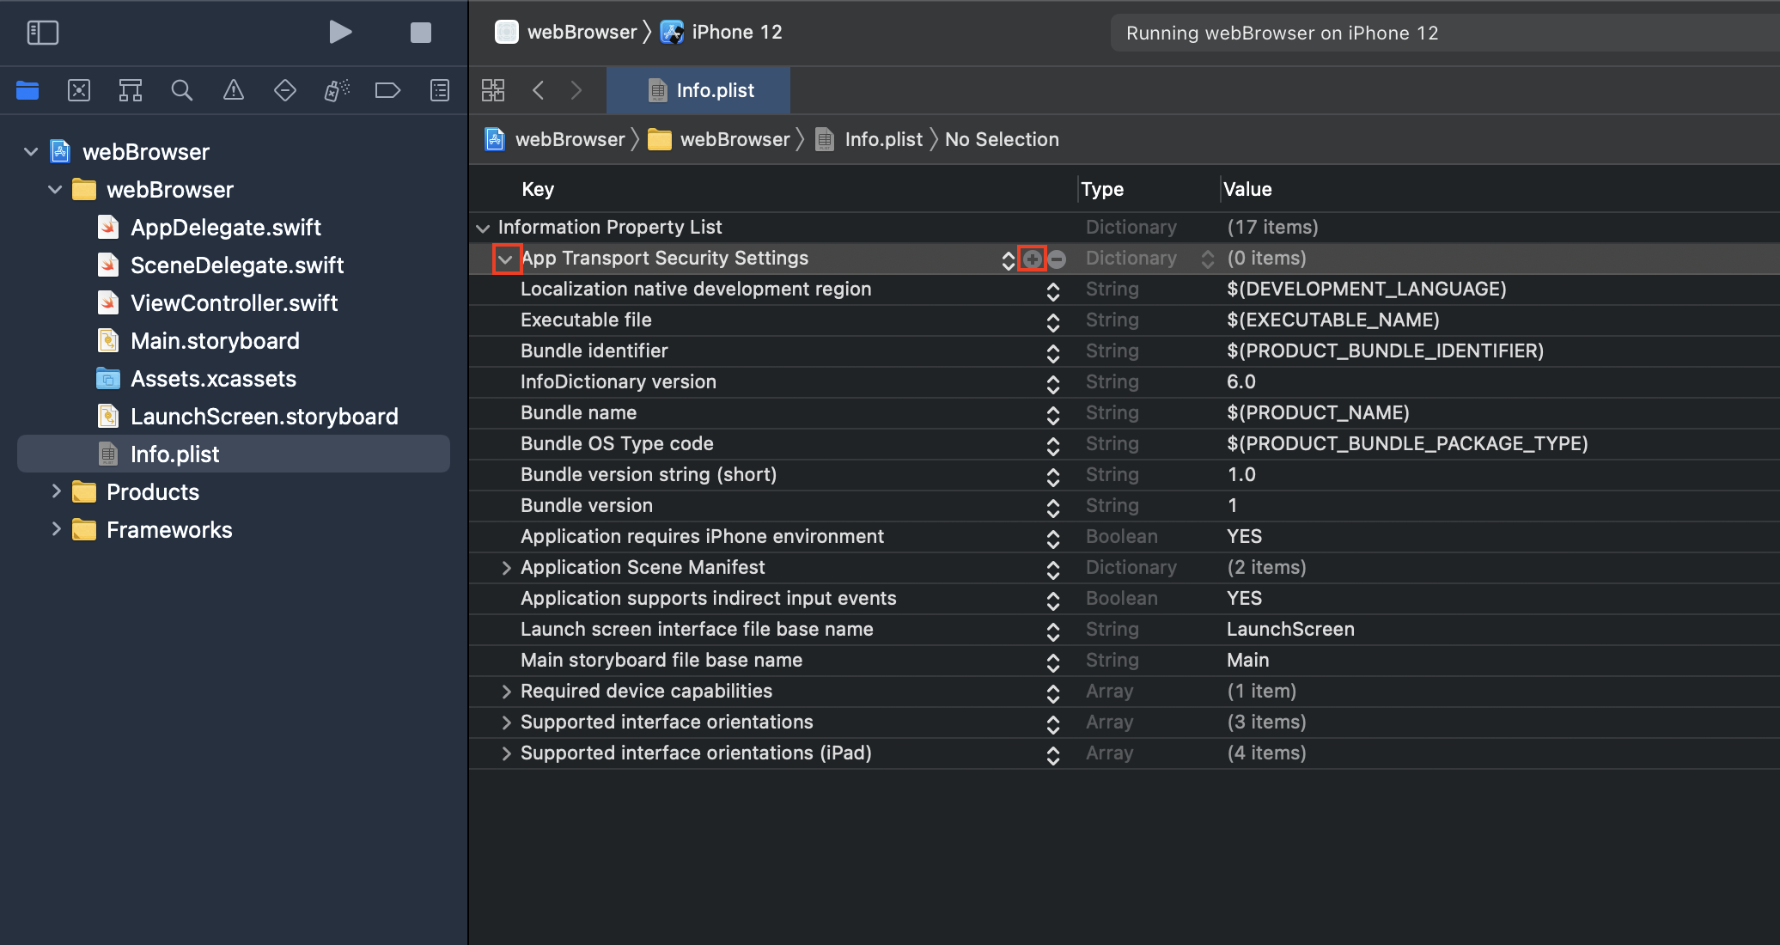Image resolution: width=1780 pixels, height=945 pixels.
Task: Open key stepper for Executable file
Action: coord(1053,322)
